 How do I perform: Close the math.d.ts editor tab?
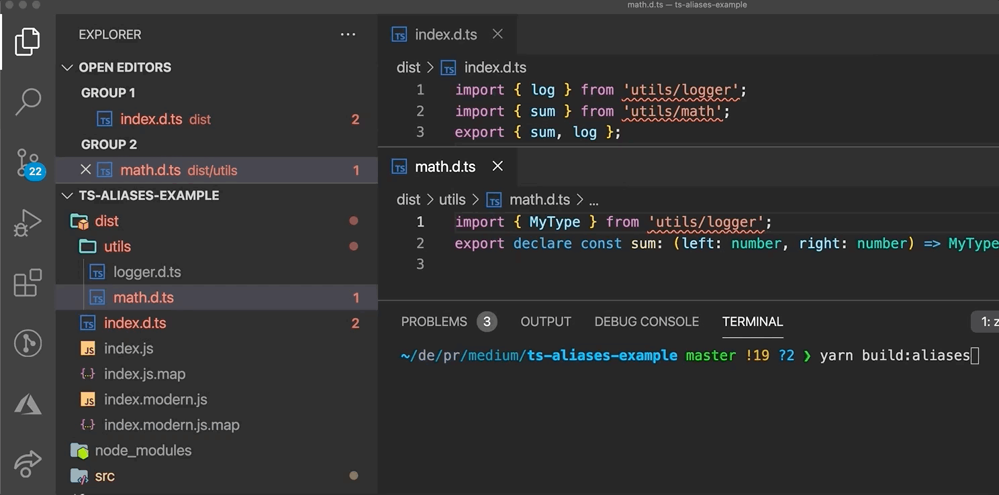click(x=497, y=166)
